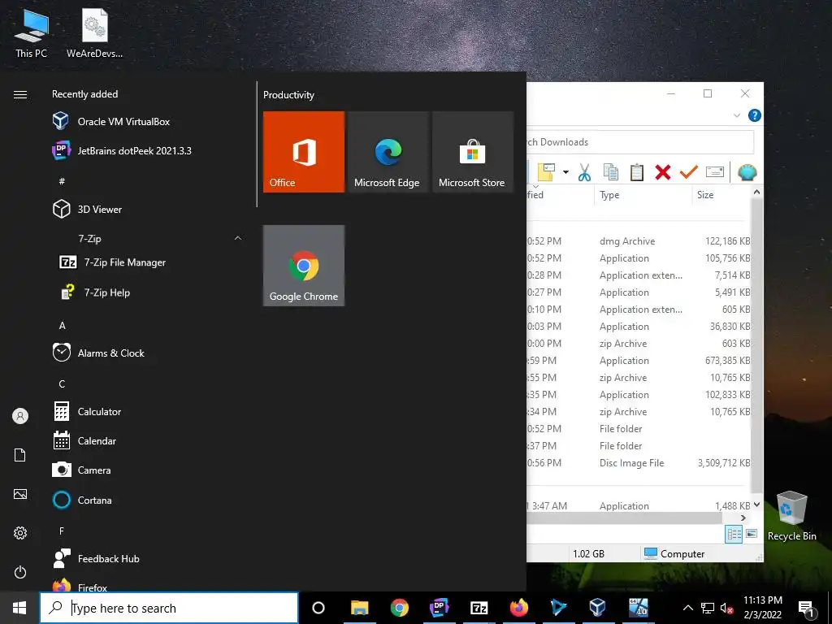Click the Productivity group title
This screenshot has height=624, width=832.
[x=288, y=95]
